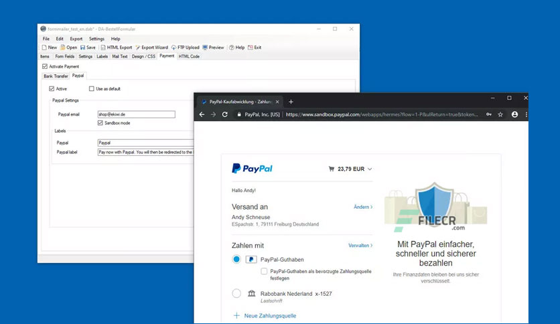Go back in the browser window
Viewport: 560px width, 324px height.
(202, 114)
